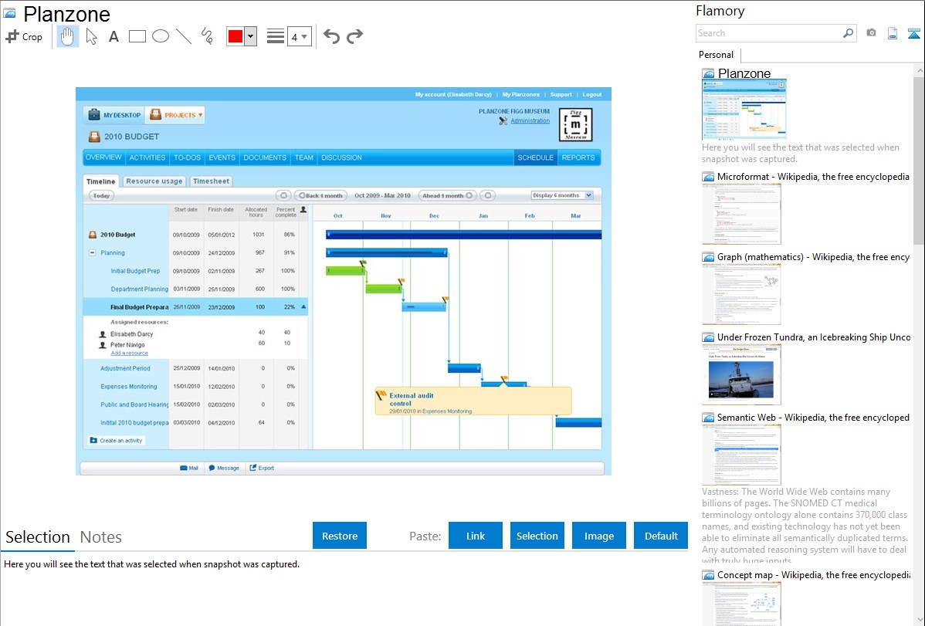925x626 pixels.
Task: Undo the last edit
Action: point(331,36)
